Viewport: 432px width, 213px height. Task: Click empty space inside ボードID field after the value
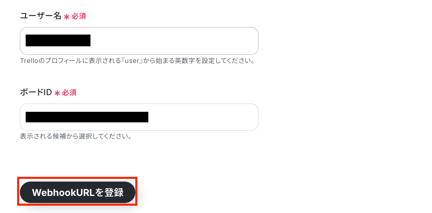203,117
